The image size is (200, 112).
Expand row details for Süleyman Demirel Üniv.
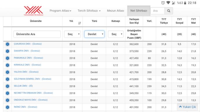(8, 79)
